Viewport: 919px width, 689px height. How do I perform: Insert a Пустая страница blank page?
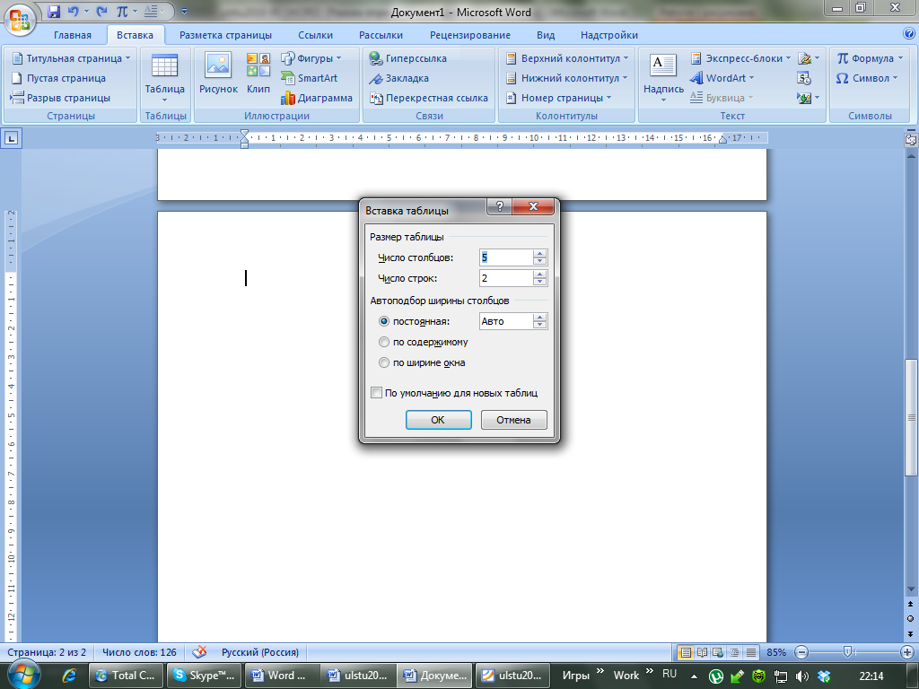tap(58, 78)
